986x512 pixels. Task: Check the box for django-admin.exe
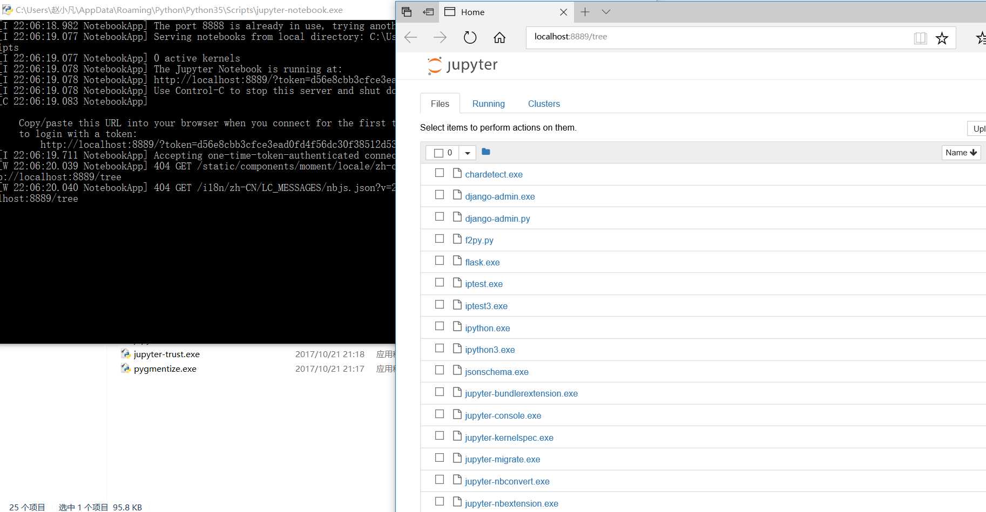coord(440,195)
